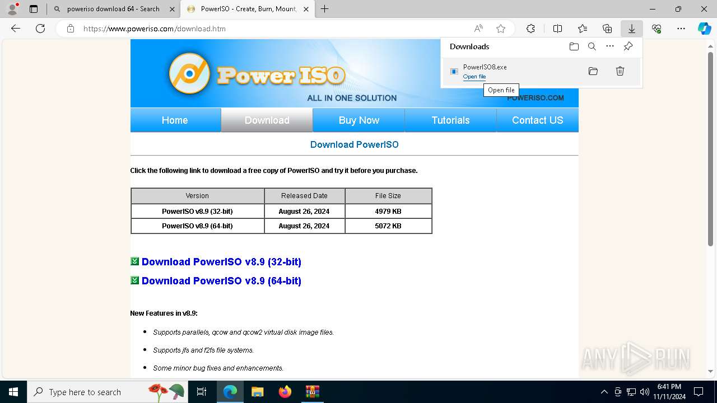Click the 6:41 PM system clock
717x403 pixels.
[x=669, y=387]
